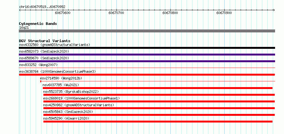The height and width of the screenshot is (134, 284).
Task: Select nsv4250982 (gnomADStructuralVariants) label
Action: click(78, 105)
